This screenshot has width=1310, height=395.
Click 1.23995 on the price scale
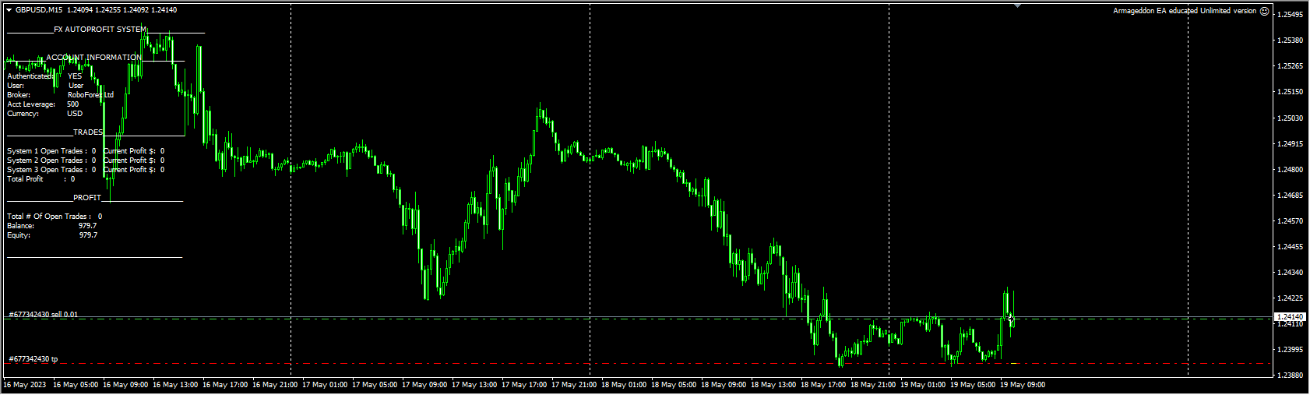click(x=1291, y=350)
